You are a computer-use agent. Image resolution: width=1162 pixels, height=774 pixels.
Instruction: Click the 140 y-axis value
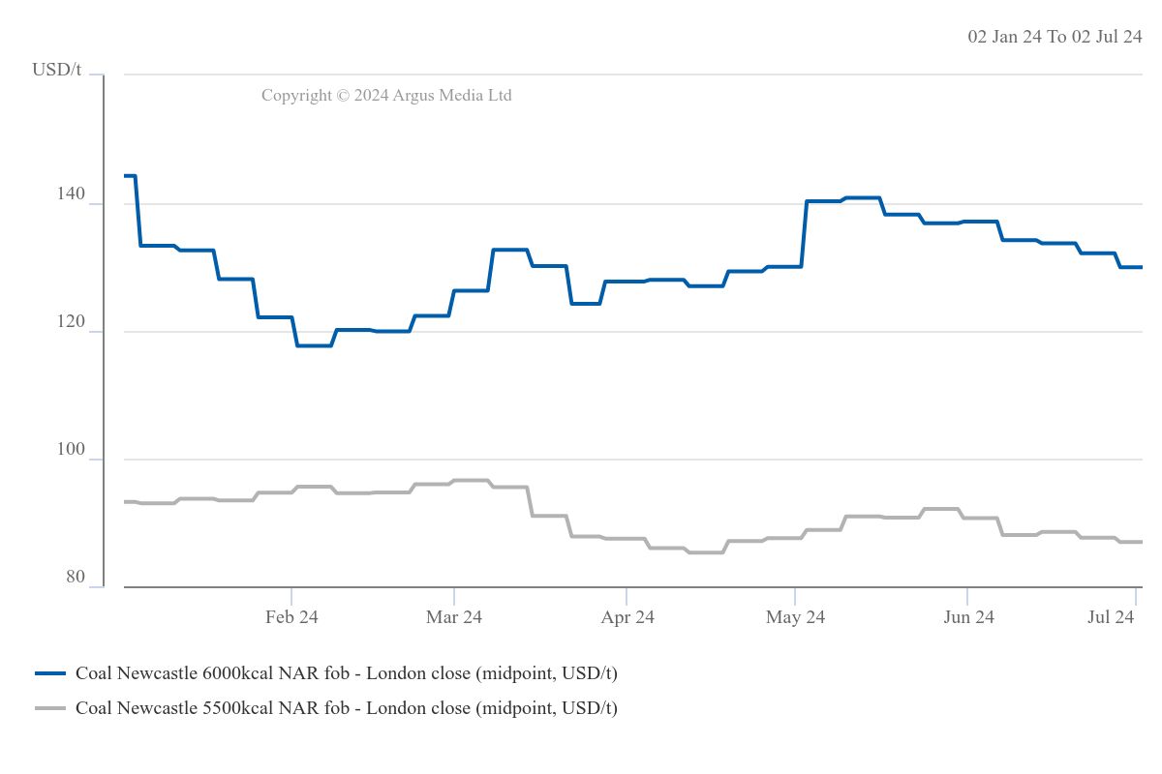[72, 194]
